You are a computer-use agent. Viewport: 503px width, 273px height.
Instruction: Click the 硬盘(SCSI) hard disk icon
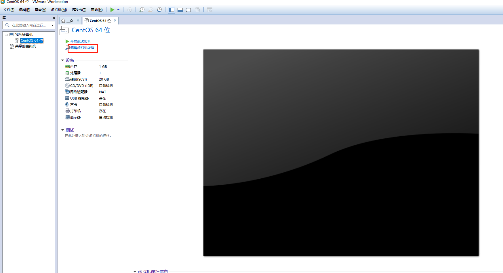pyautogui.click(x=67, y=79)
